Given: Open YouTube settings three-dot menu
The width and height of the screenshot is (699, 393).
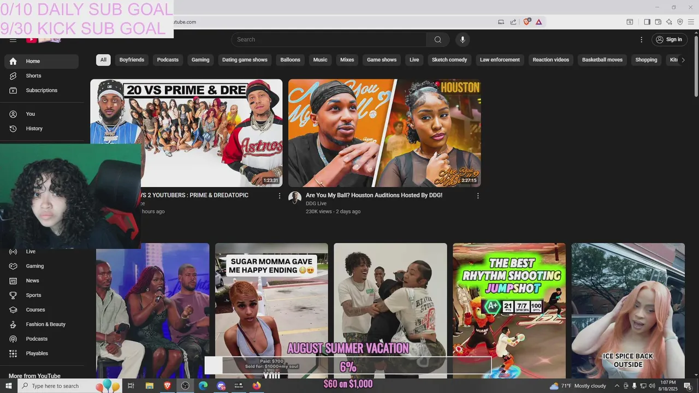Looking at the screenshot, I should coord(642,39).
